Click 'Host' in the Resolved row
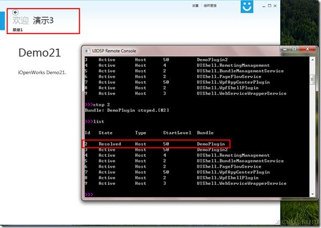Image resolution: width=321 pixels, height=228 pixels. (x=140, y=144)
